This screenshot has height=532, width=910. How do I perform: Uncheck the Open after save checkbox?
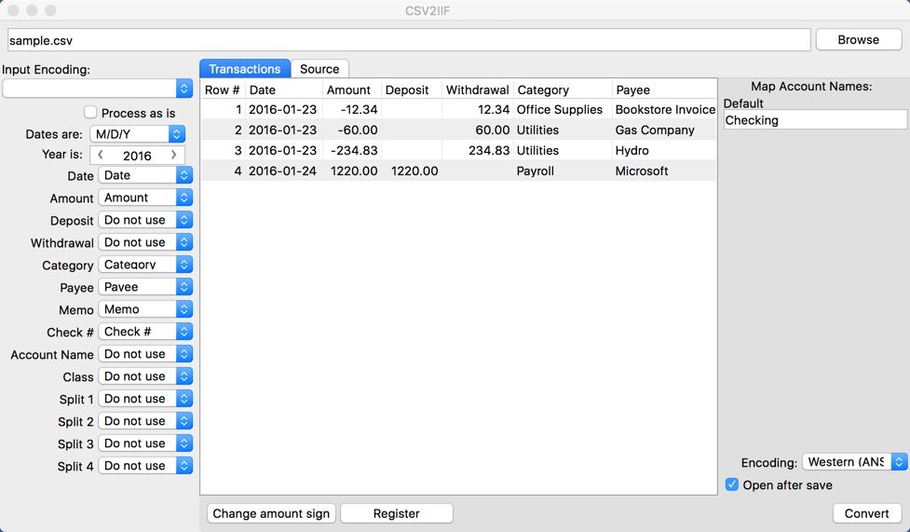click(x=732, y=484)
